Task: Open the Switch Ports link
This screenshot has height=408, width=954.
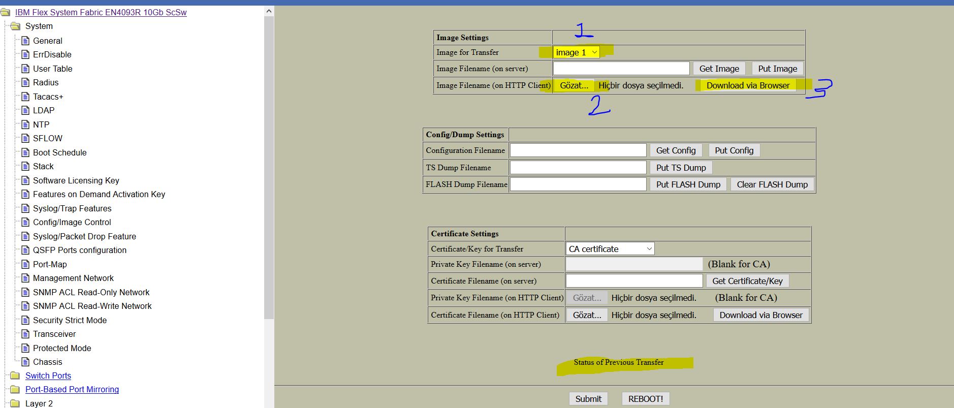Action: coord(48,375)
